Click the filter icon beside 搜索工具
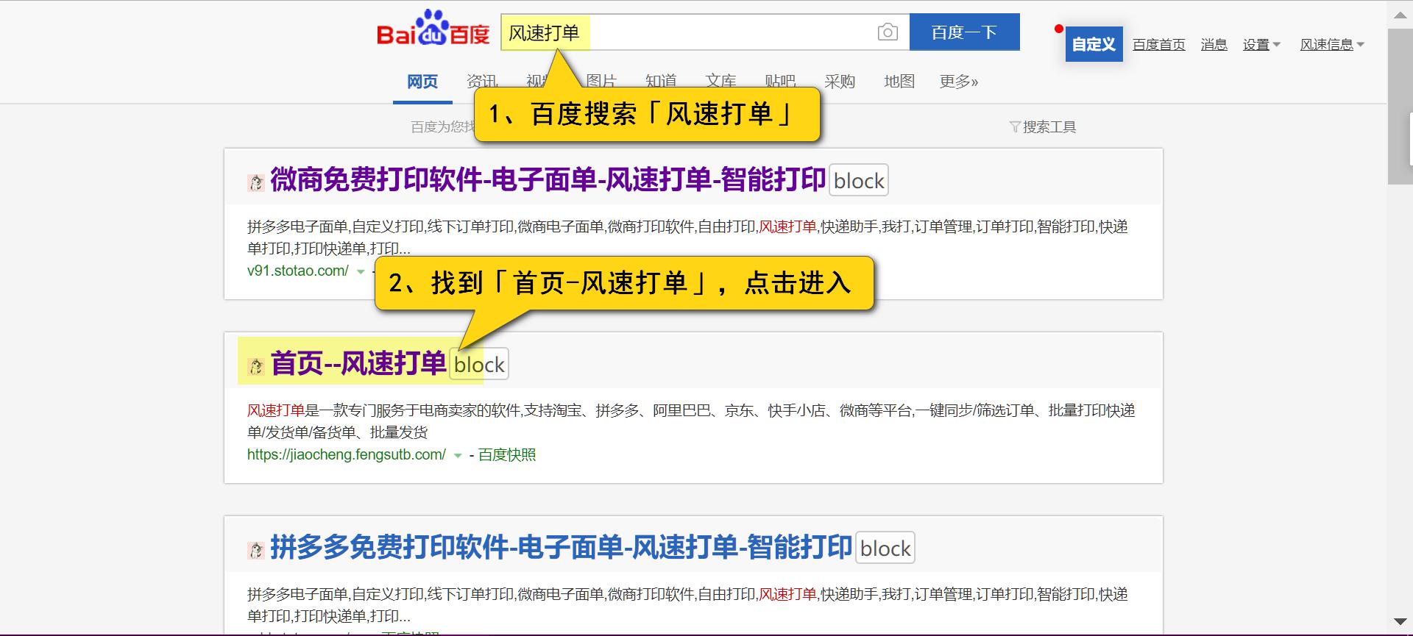This screenshot has width=1413, height=636. click(1015, 127)
